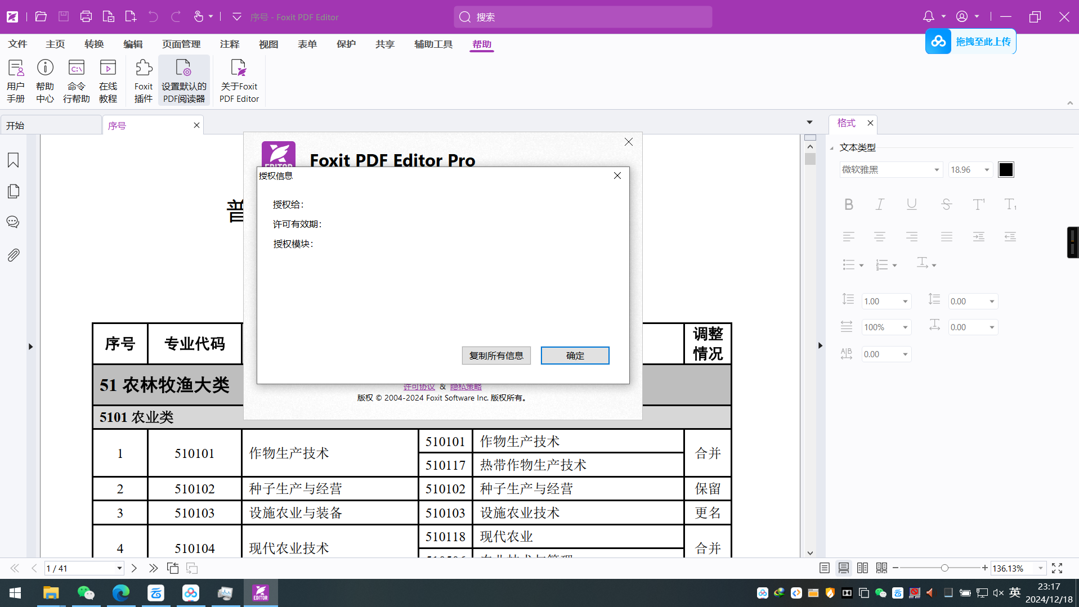Click 拖拽至此上传 cloud upload button
1079x607 pixels.
point(970,42)
